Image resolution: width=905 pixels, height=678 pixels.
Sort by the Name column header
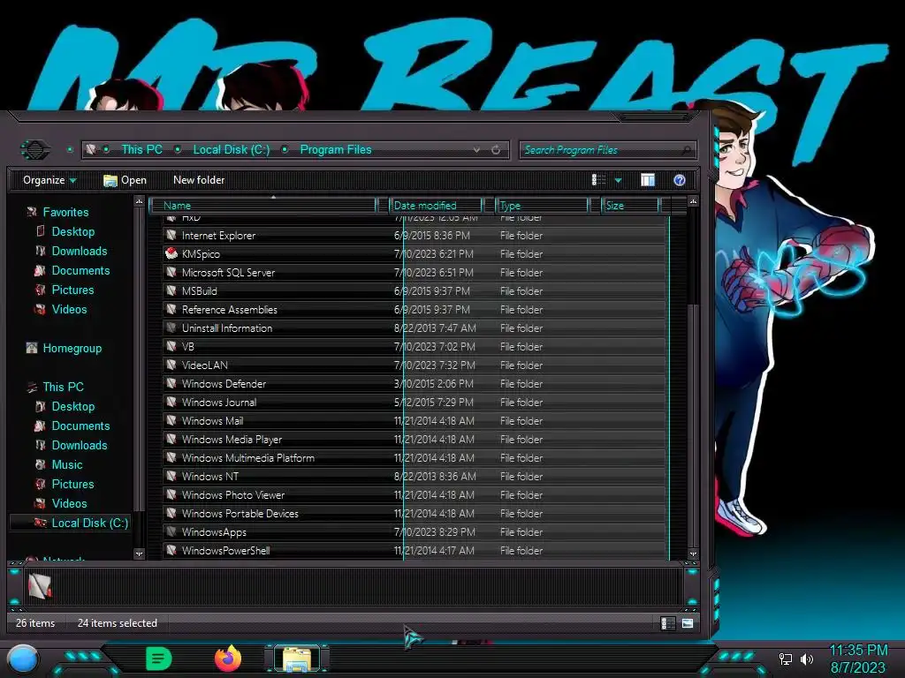[x=262, y=205]
